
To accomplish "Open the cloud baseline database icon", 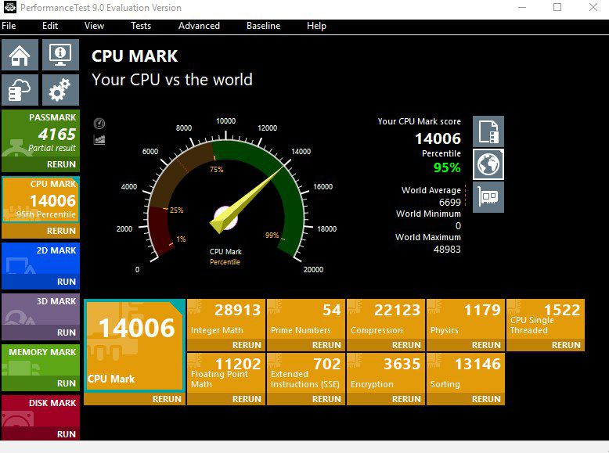I will [x=20, y=90].
